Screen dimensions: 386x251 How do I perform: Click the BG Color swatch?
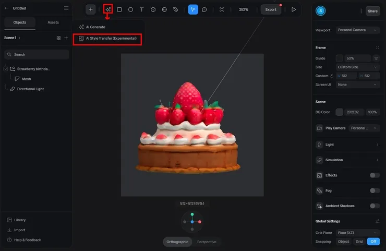[339, 112]
